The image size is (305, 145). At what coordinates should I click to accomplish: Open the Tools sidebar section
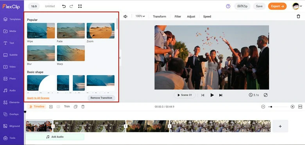tap(9, 138)
